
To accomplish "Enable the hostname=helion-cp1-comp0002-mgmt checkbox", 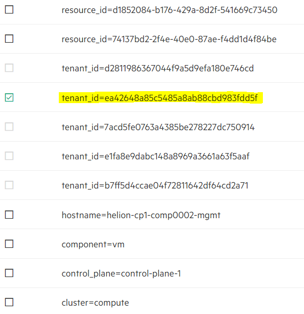I will (9, 215).
